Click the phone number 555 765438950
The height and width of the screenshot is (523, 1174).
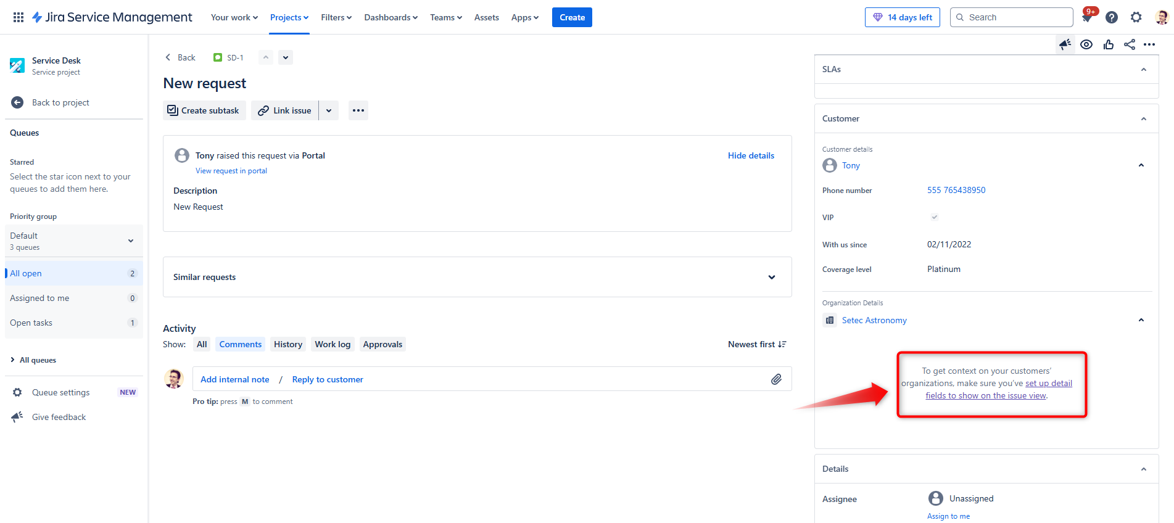click(x=956, y=190)
